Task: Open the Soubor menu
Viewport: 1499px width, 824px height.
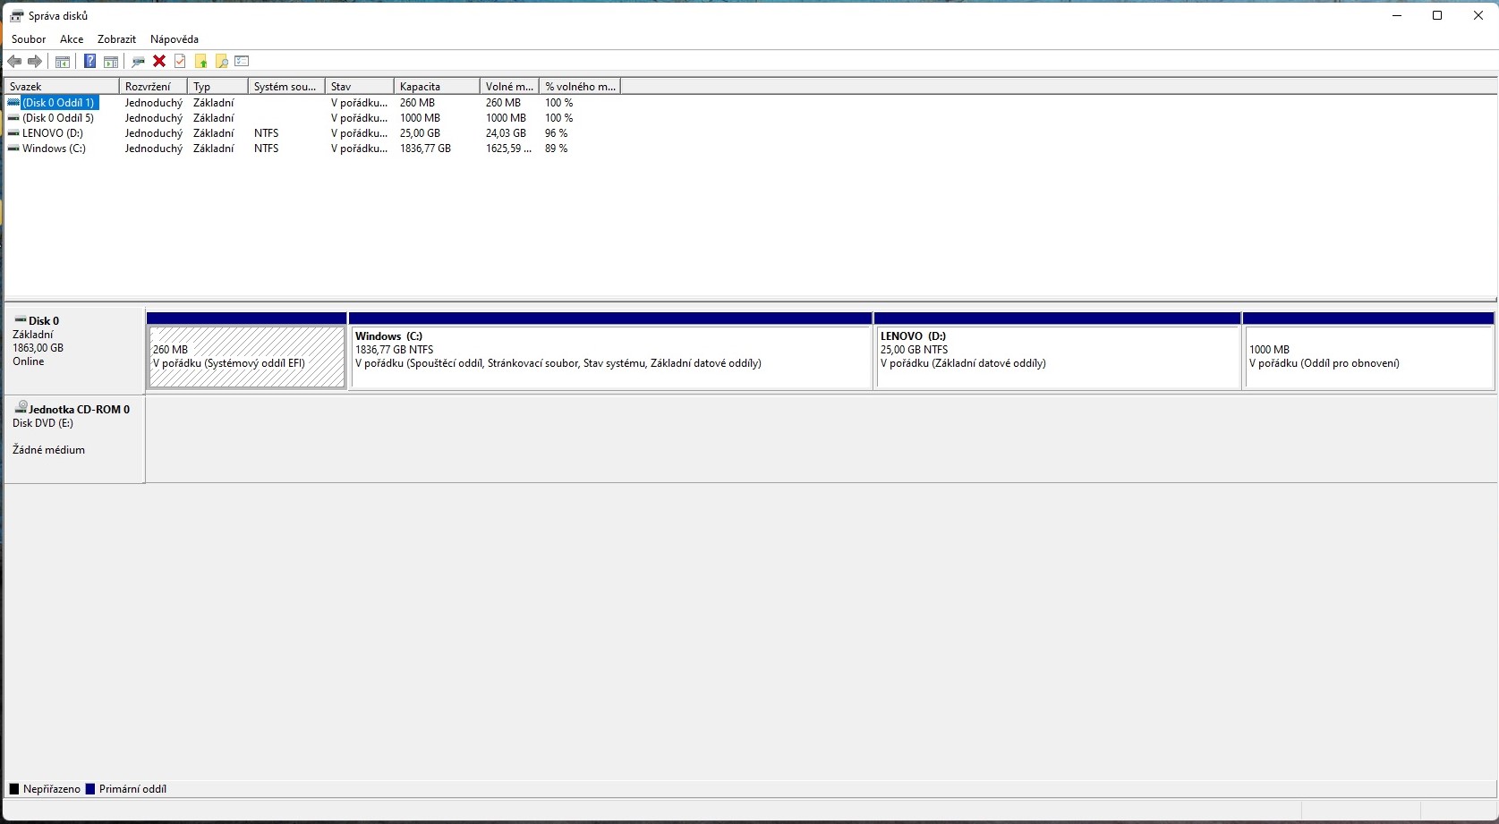Action: pyautogui.click(x=29, y=39)
